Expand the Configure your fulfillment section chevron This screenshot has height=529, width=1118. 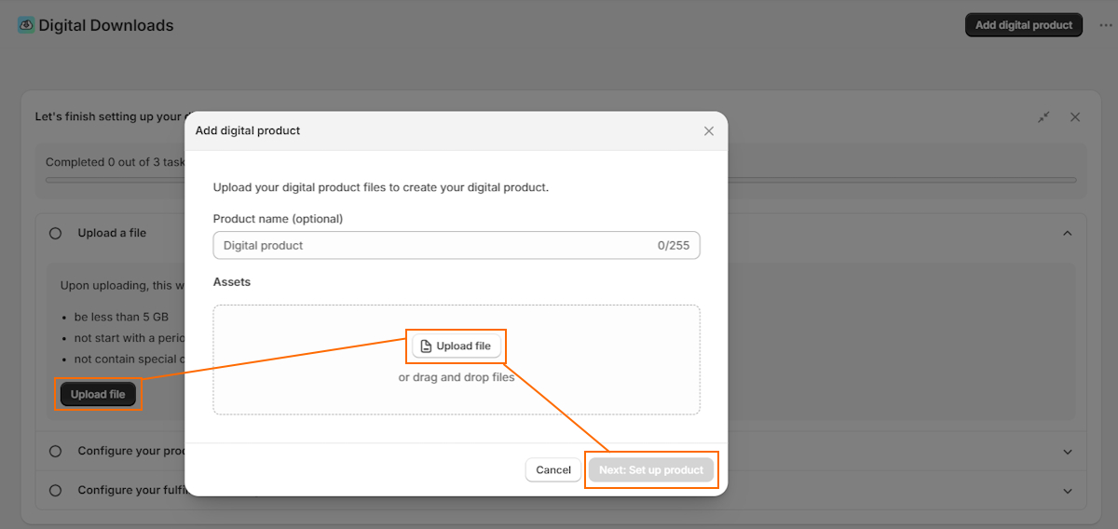pos(1068,491)
